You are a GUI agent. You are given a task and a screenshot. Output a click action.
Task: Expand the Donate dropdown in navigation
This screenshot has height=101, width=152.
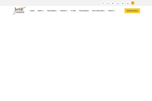(64, 11)
